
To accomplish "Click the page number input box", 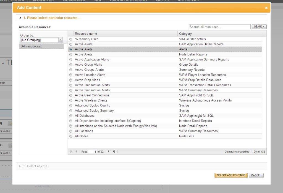I will [92, 151].
